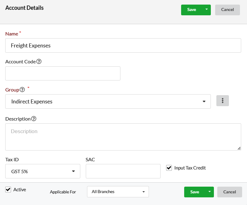Click the Description text area

coord(123,137)
